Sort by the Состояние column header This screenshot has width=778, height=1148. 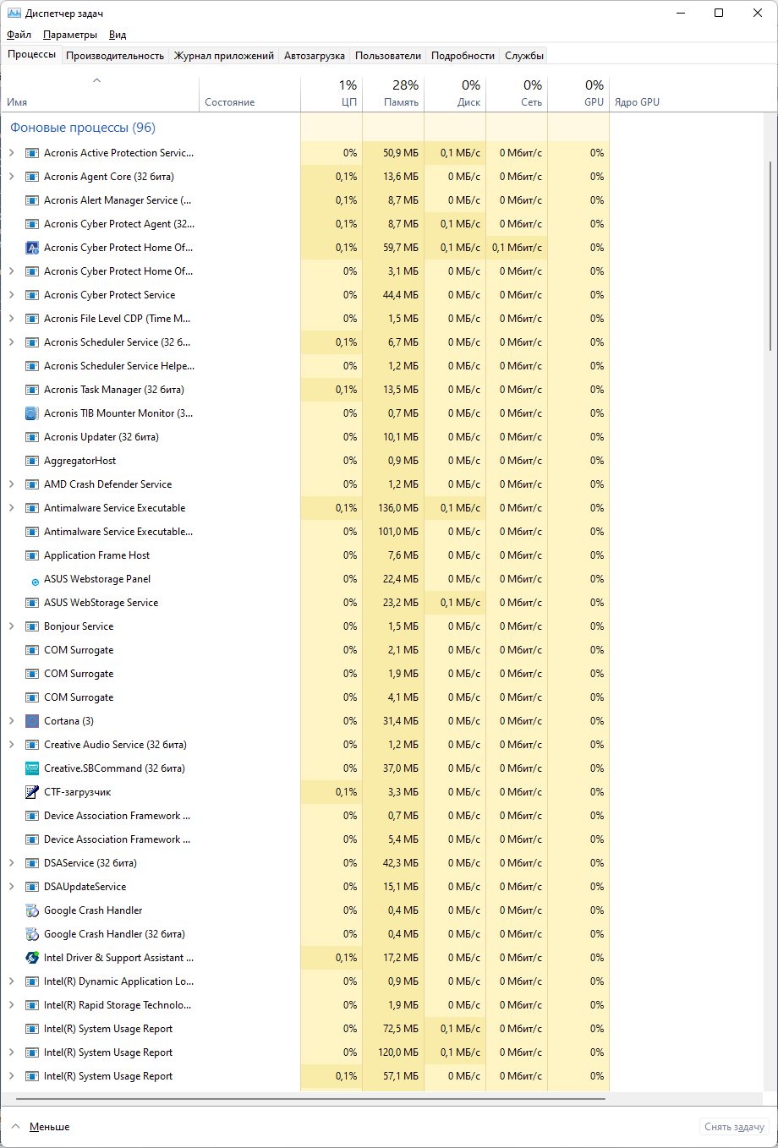click(249, 94)
